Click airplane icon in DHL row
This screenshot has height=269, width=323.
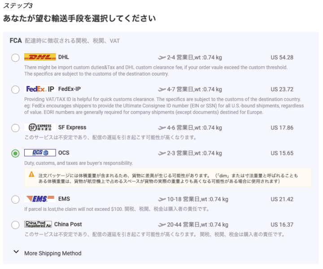(162, 58)
